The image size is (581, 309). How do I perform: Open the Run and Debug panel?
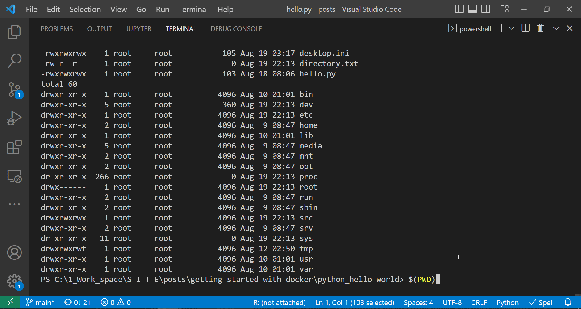coord(14,118)
